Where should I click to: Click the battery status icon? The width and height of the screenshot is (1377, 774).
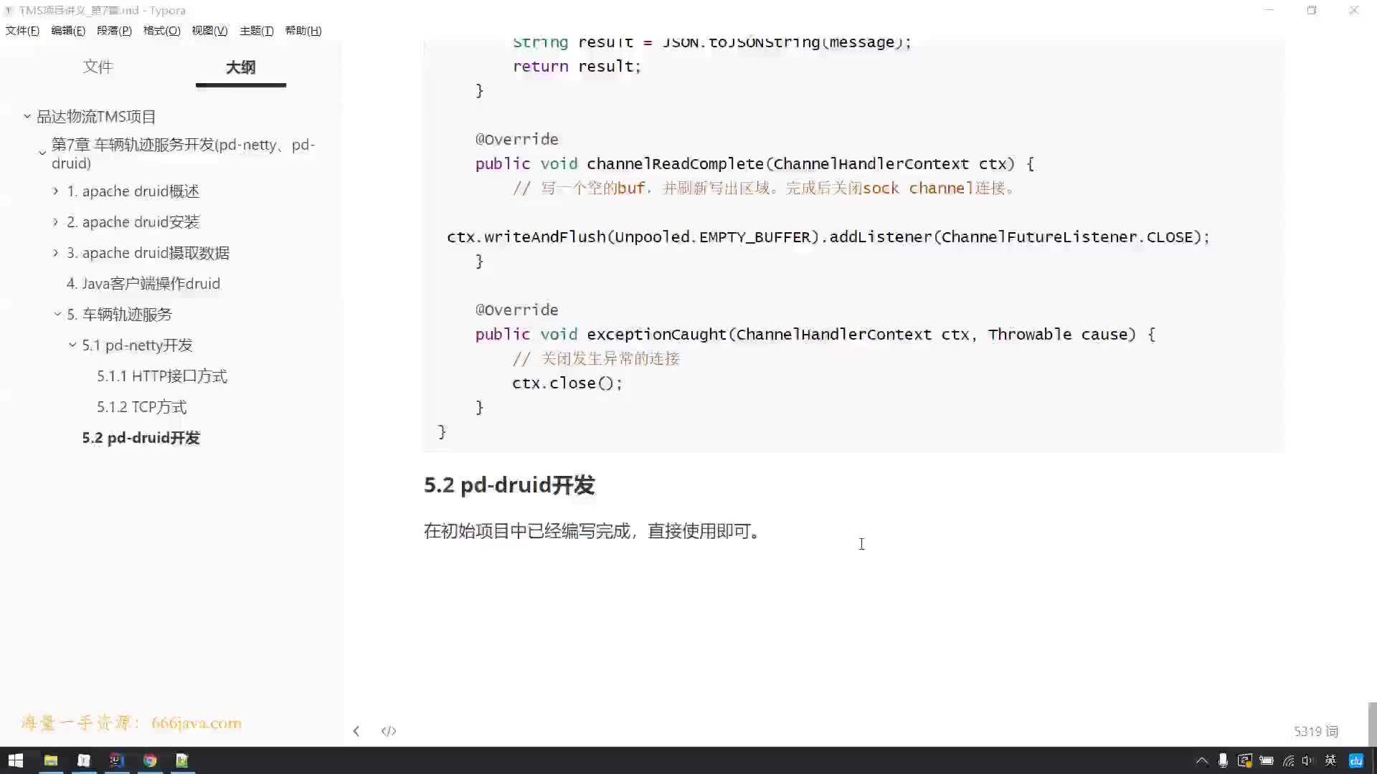[1267, 760]
